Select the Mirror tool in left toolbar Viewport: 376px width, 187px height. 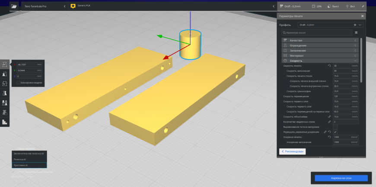click(5, 93)
